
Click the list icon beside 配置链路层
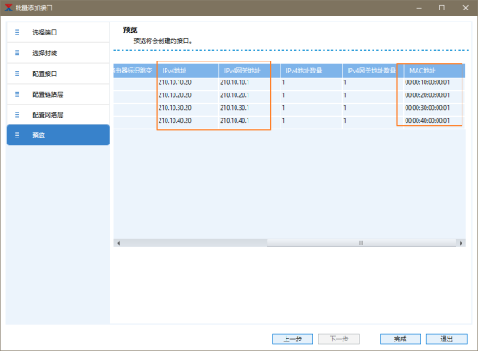[16, 94]
